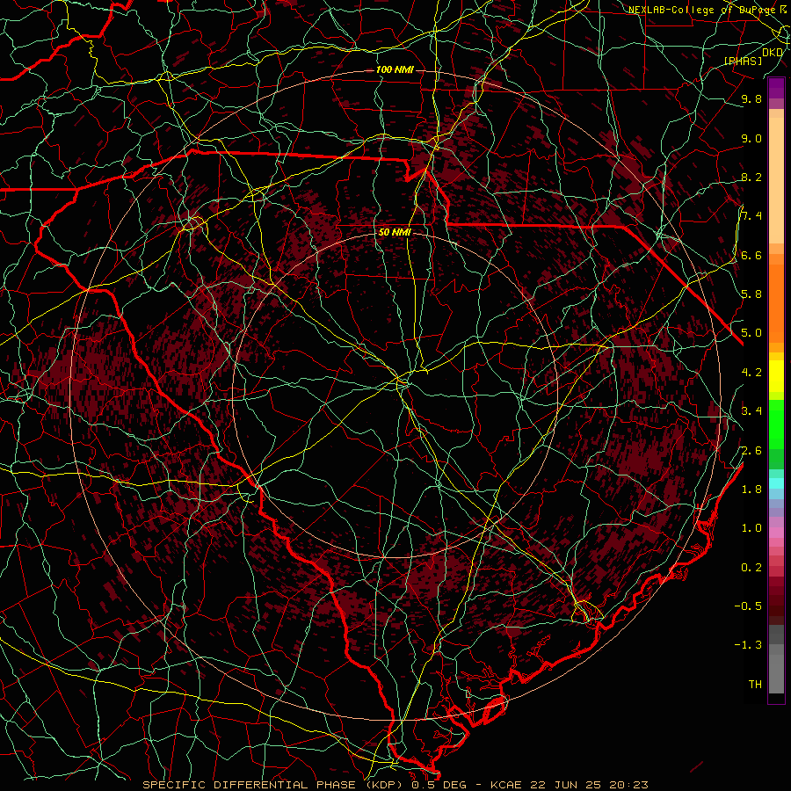This screenshot has width=791, height=791.
Task: Click the 50 NMI range ring label
Action: [395, 232]
